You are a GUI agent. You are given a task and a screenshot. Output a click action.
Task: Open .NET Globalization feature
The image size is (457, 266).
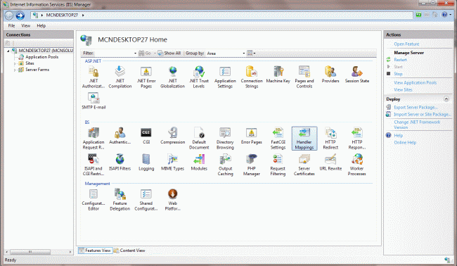(172, 77)
